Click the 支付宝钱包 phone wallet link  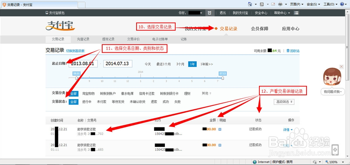55,13
